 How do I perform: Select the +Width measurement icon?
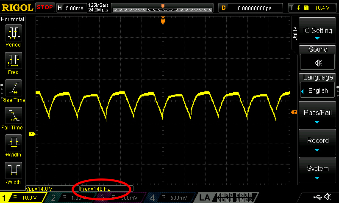pos(14,143)
